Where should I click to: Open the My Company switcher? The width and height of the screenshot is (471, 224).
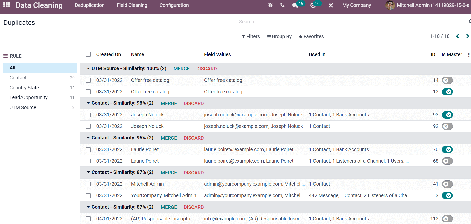tap(356, 5)
